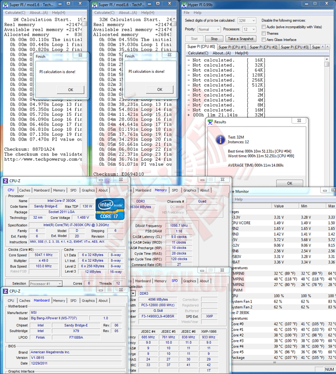
Task: Open the Calculate(C) menu in the 1M Super PI window
Action: (x=15, y=13)
